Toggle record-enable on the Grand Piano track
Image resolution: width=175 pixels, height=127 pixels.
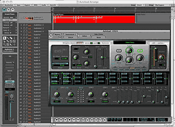27,18
